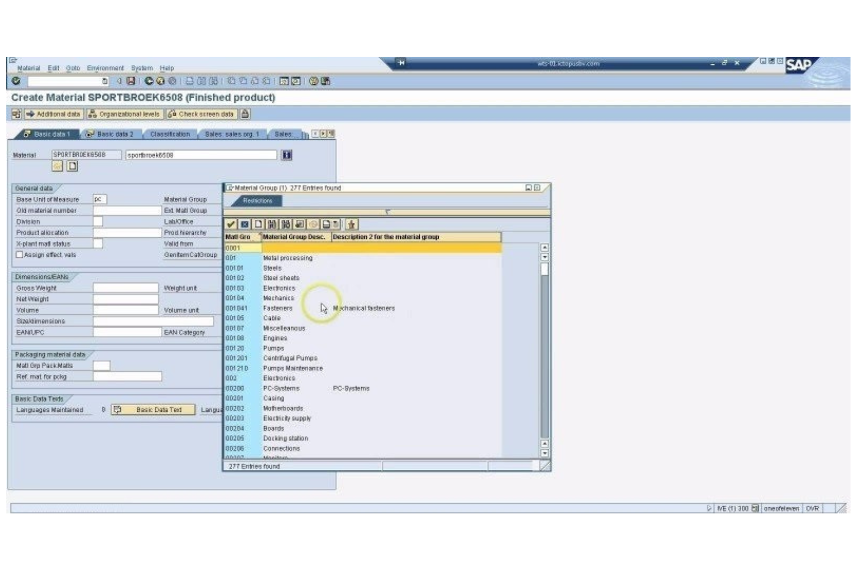
Task: Click the Basic Data Text button
Action: click(x=153, y=410)
